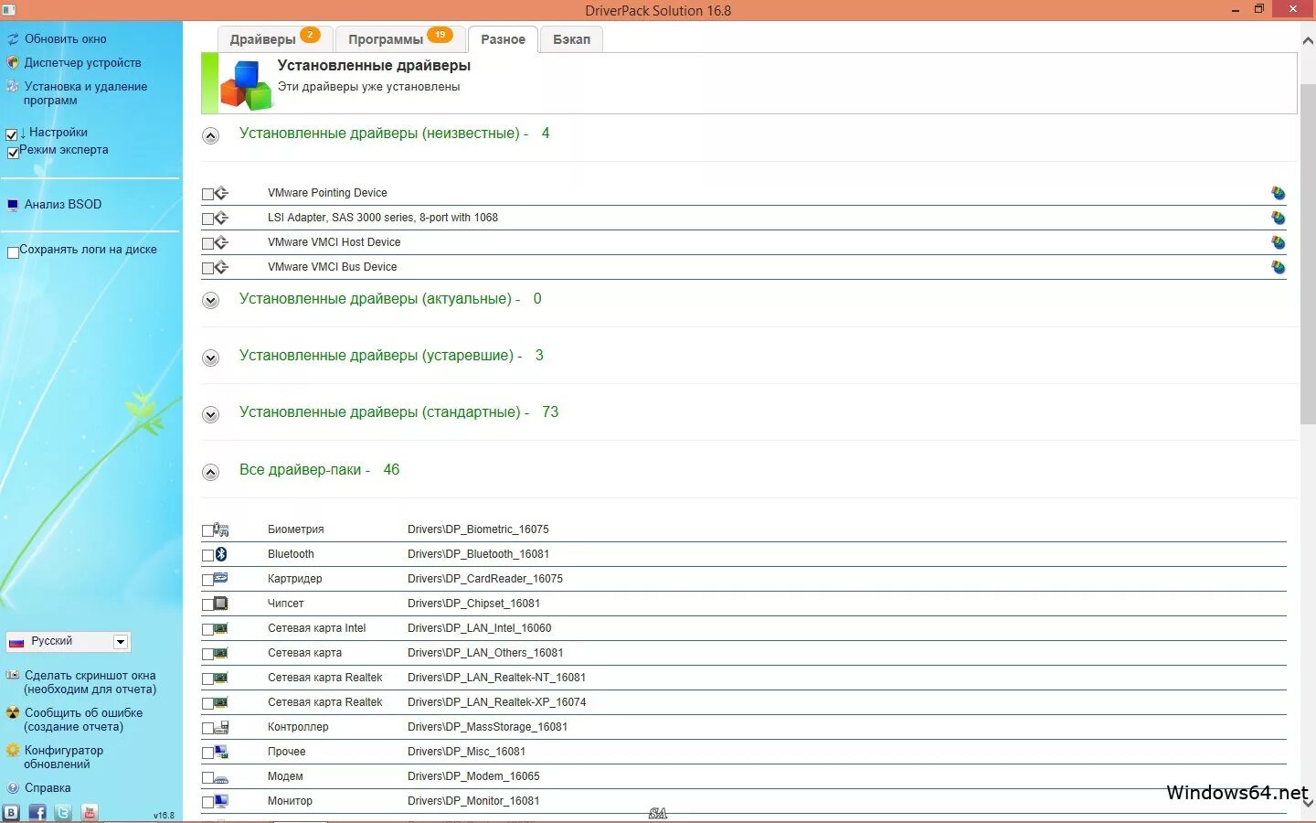The image size is (1316, 823).
Task: Expand the стандартные installed drivers section
Action: (210, 414)
